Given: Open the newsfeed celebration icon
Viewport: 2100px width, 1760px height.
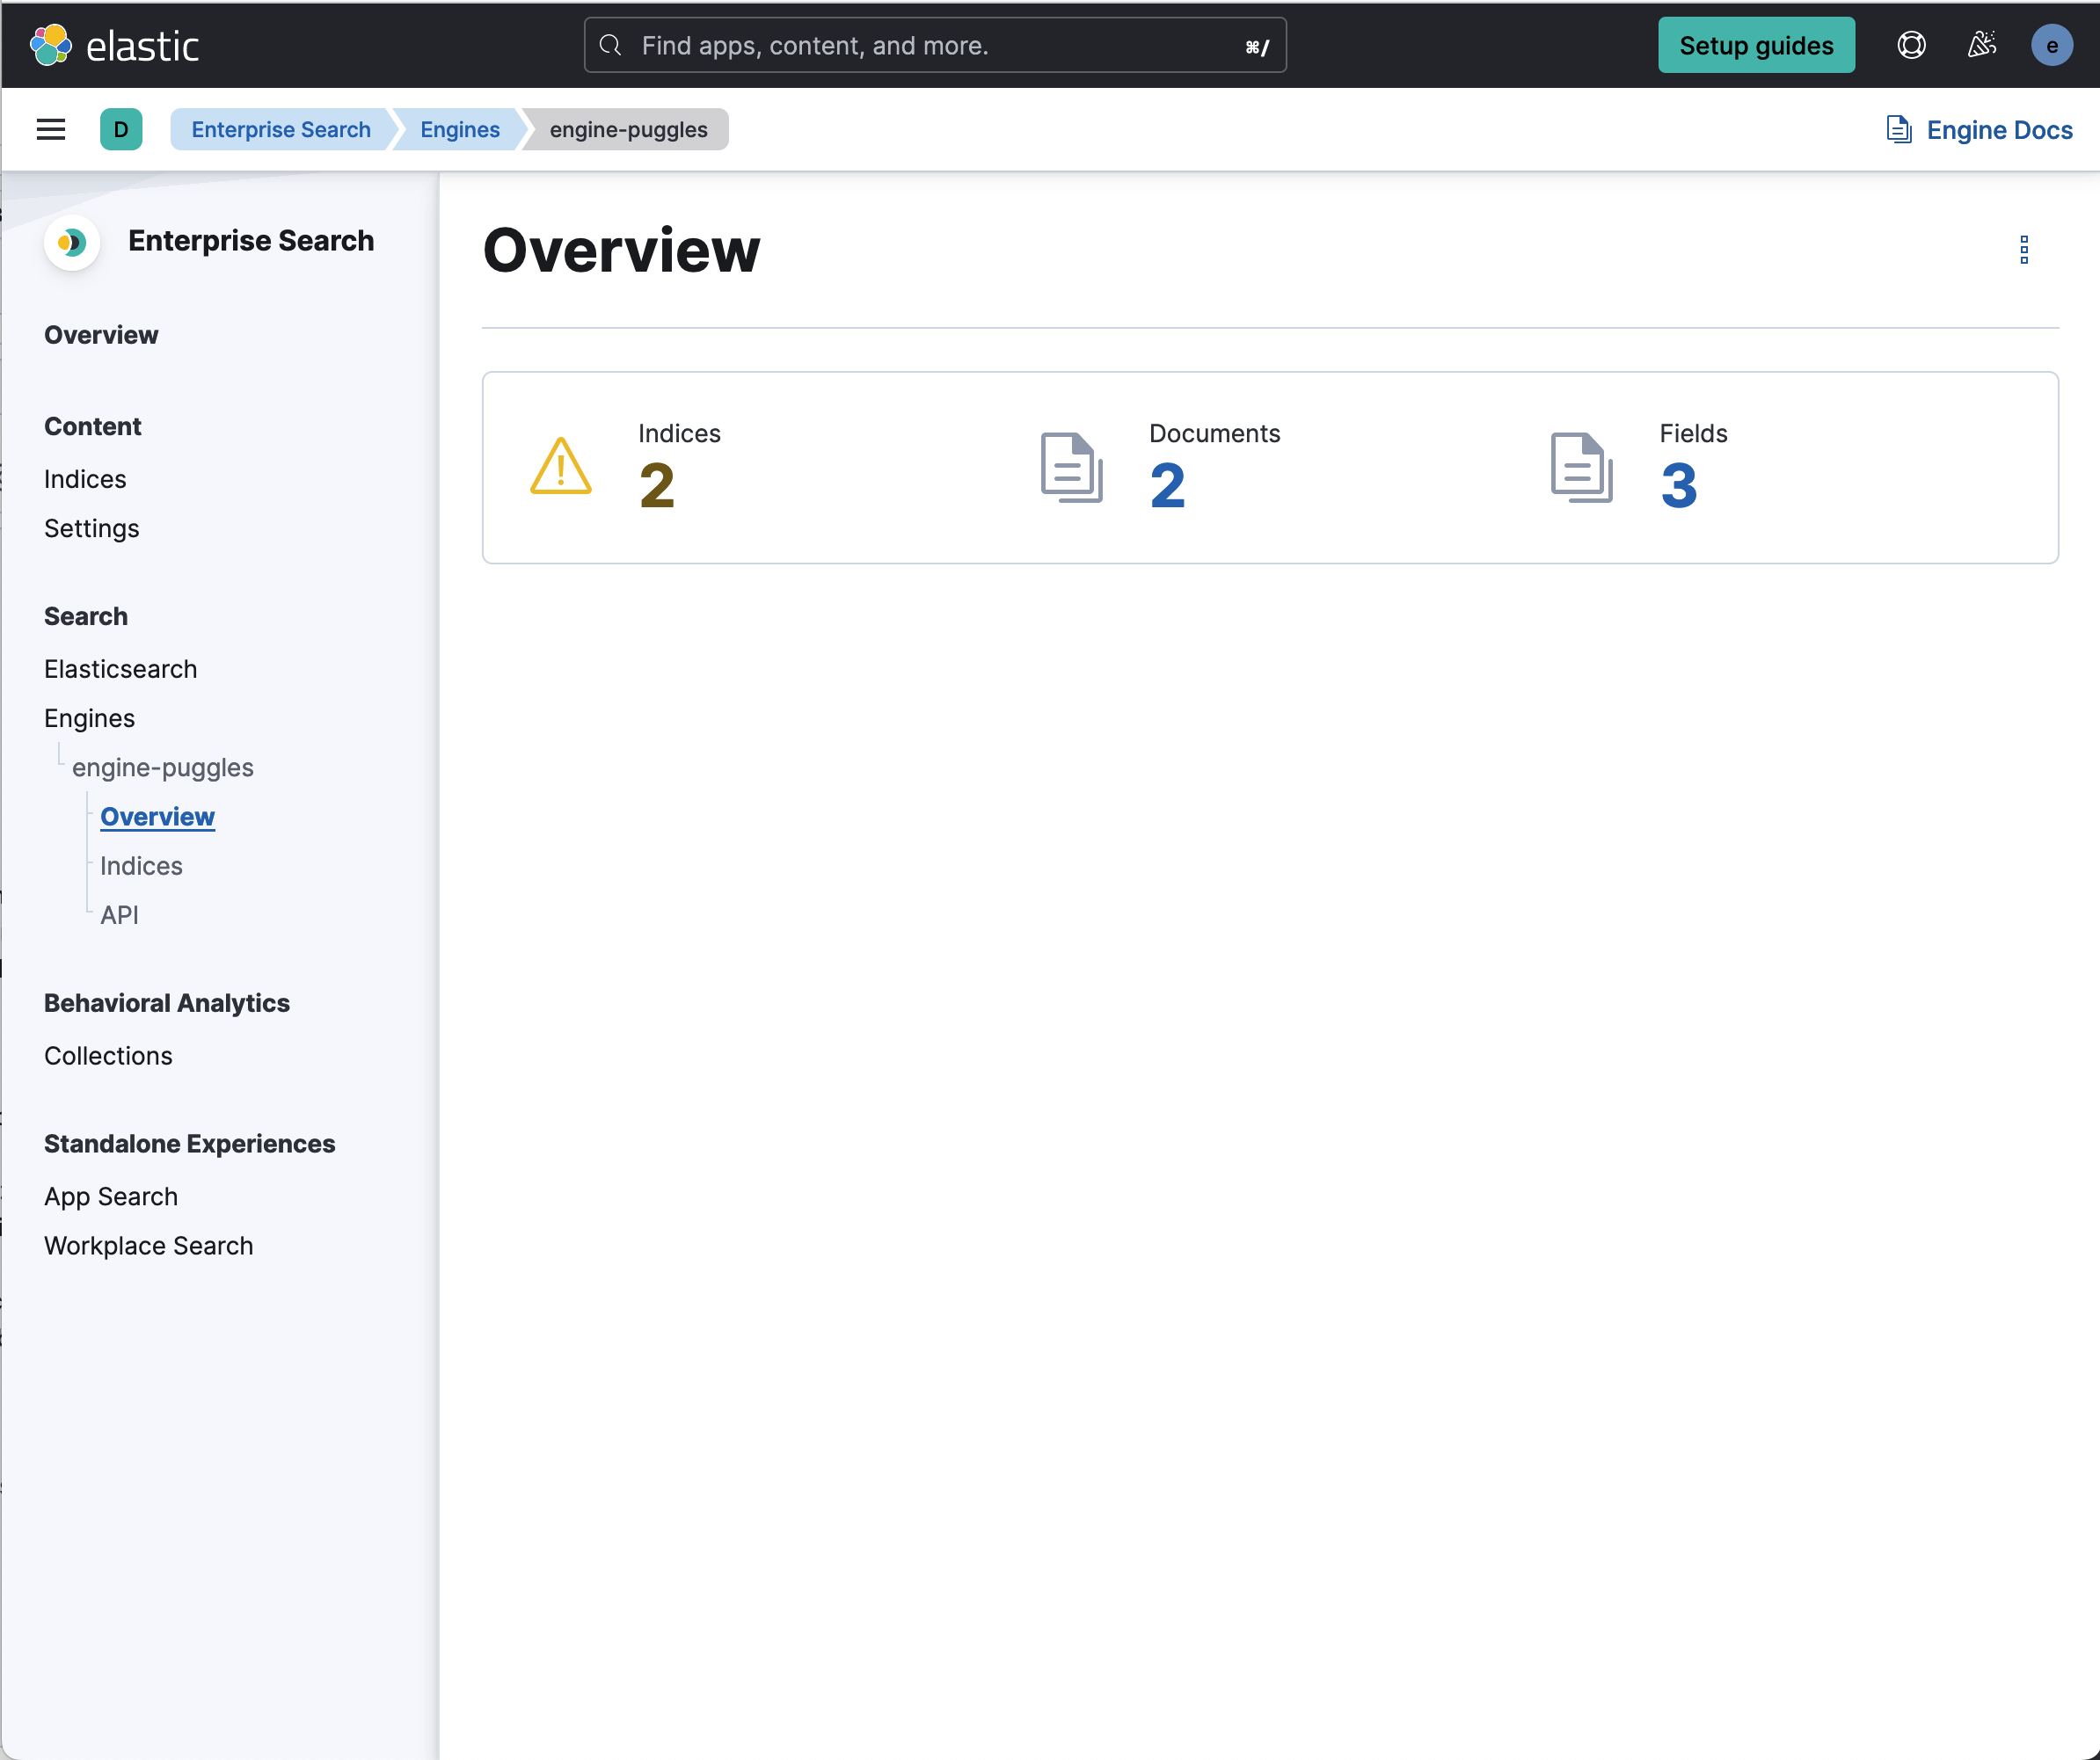Looking at the screenshot, I should [x=1981, y=46].
